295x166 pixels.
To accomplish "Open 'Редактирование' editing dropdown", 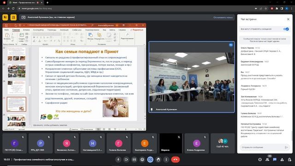I will click(x=127, y=36).
